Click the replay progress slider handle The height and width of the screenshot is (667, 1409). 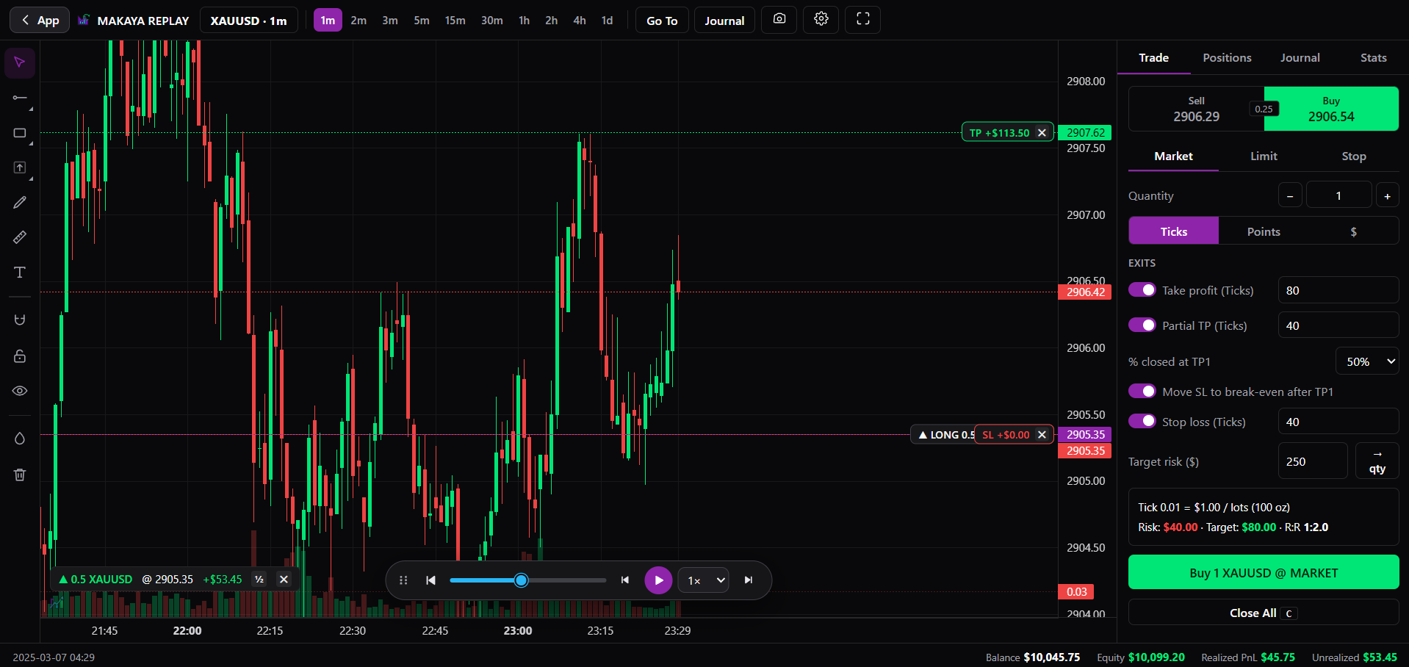pos(521,580)
